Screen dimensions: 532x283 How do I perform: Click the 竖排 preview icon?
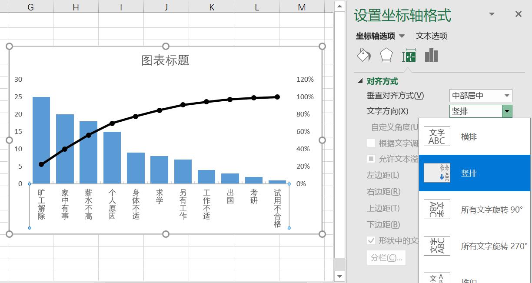[437, 173]
